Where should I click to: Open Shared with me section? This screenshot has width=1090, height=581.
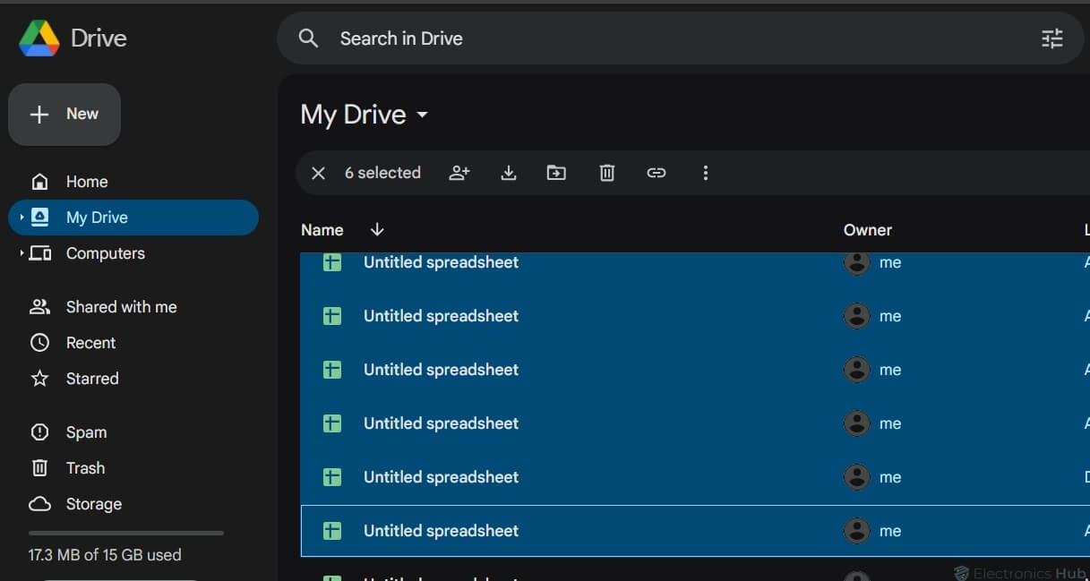(x=121, y=307)
